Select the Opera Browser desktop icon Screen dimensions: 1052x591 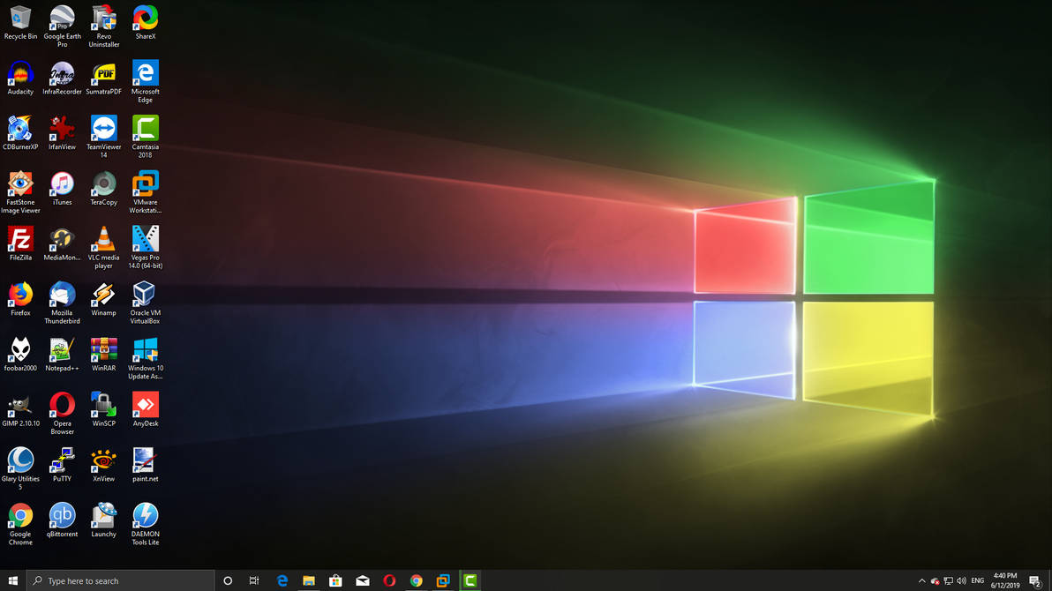point(63,414)
